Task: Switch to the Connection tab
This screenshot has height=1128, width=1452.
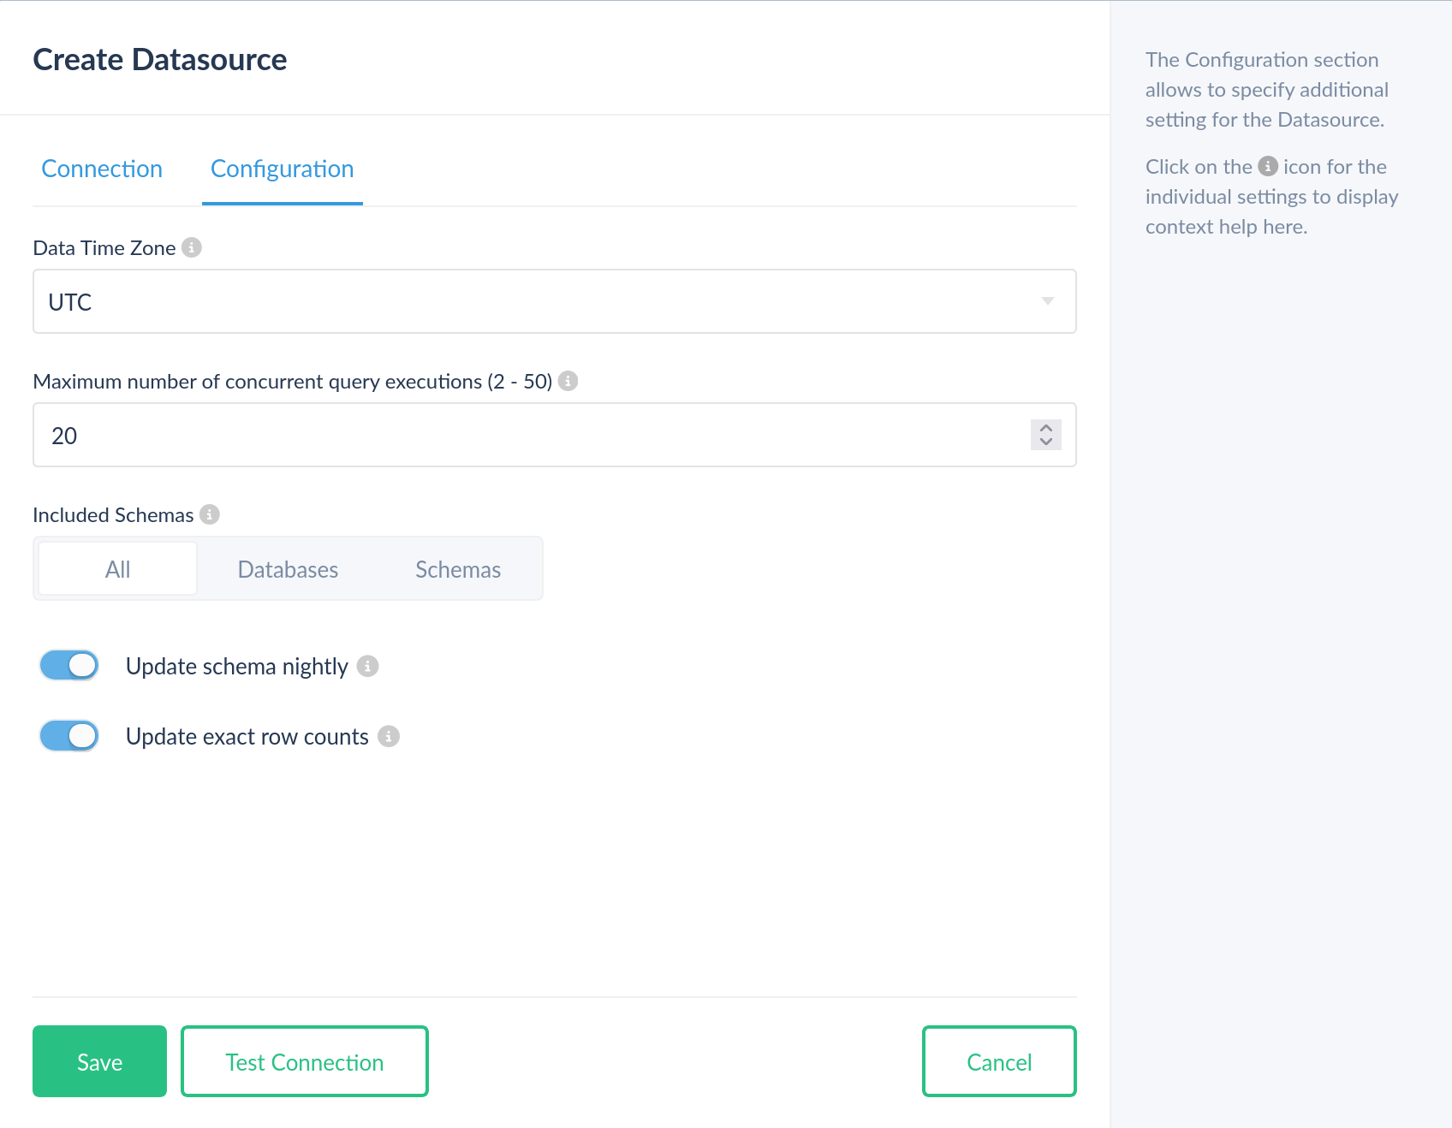Action: pyautogui.click(x=102, y=169)
